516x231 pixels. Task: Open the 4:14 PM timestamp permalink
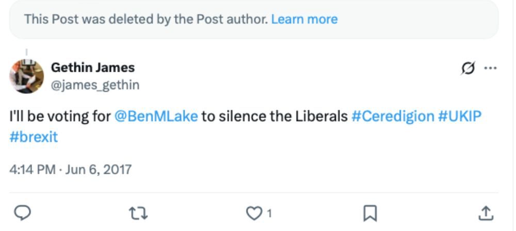pos(32,169)
